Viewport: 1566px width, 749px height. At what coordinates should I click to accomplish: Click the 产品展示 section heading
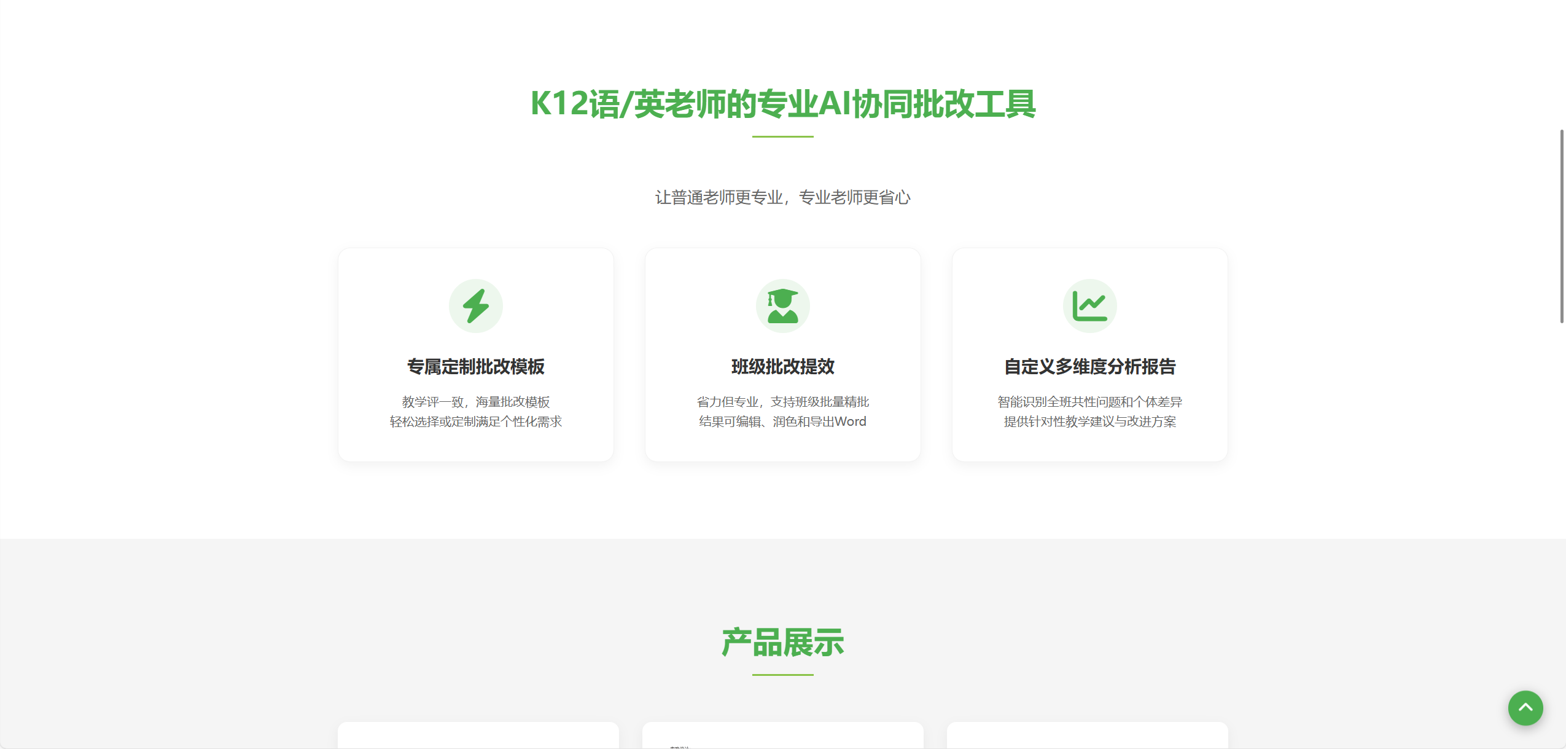783,643
